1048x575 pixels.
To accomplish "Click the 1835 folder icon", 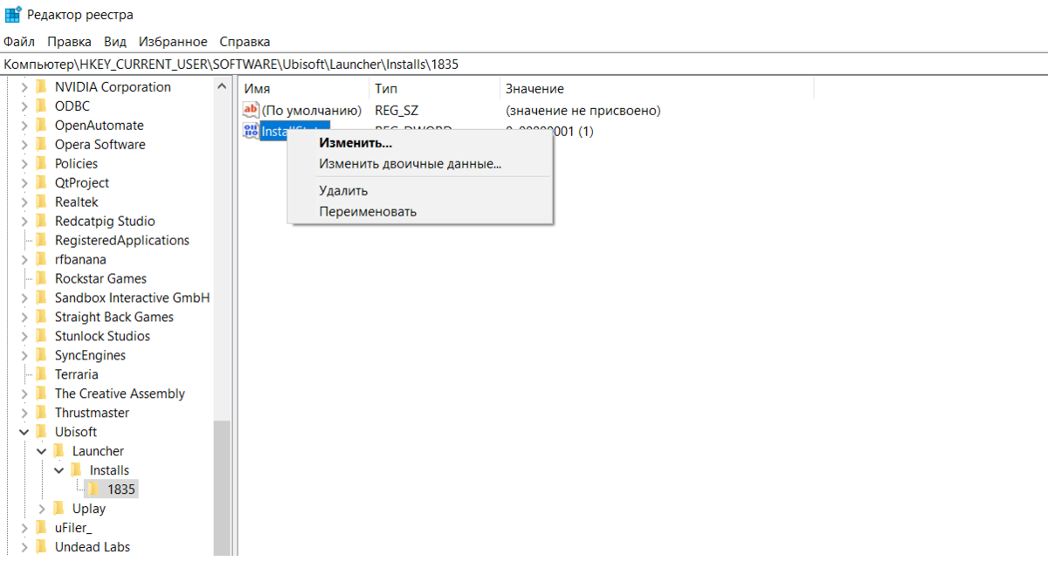I will pyautogui.click(x=94, y=489).
